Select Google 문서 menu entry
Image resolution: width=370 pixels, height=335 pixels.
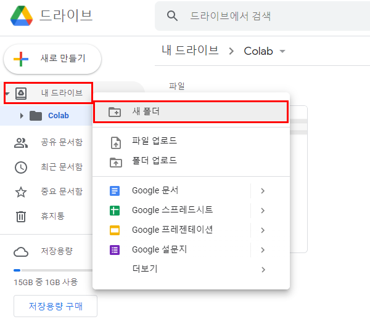coord(191,191)
